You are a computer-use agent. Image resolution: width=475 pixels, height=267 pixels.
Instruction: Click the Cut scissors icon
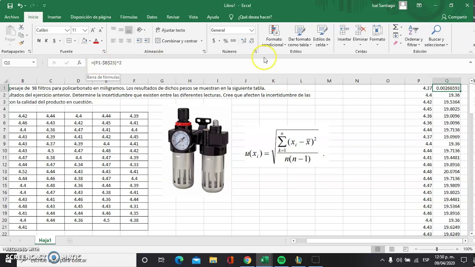point(21,27)
